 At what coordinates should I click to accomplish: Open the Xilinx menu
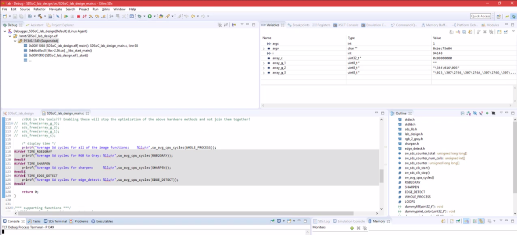click(x=106, y=9)
